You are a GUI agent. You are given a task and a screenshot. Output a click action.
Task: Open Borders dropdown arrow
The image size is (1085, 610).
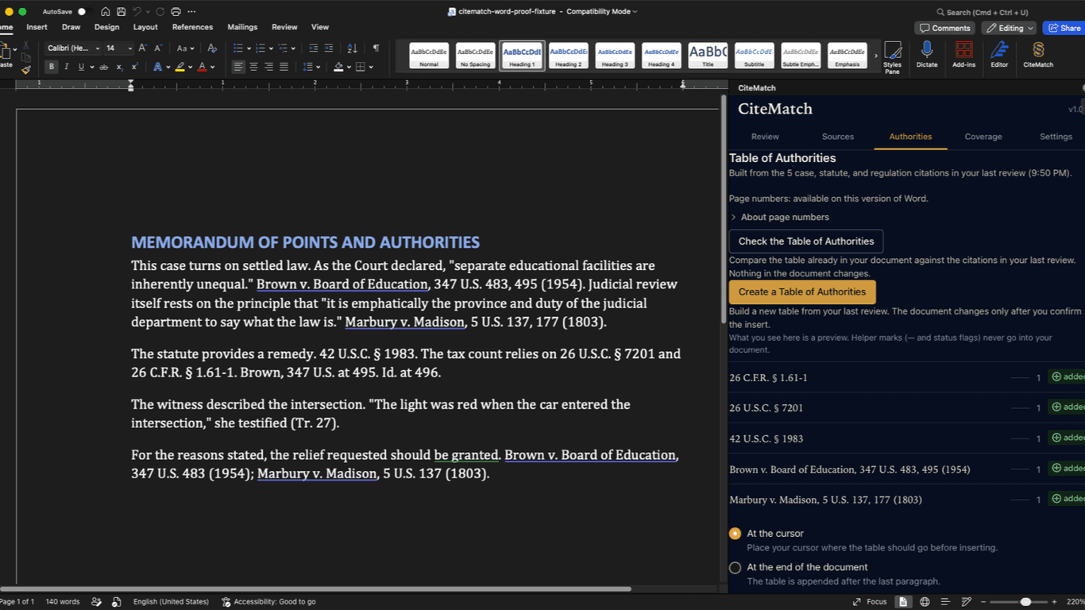pyautogui.click(x=371, y=67)
